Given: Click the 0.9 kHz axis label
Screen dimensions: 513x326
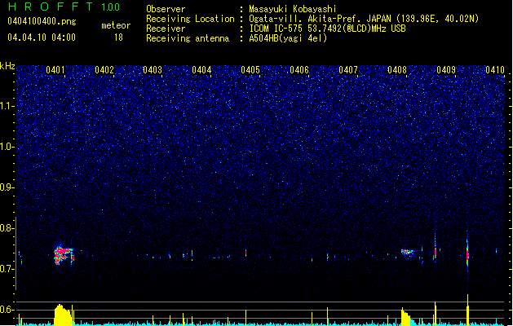Looking at the screenshot, I should coord(7,187).
